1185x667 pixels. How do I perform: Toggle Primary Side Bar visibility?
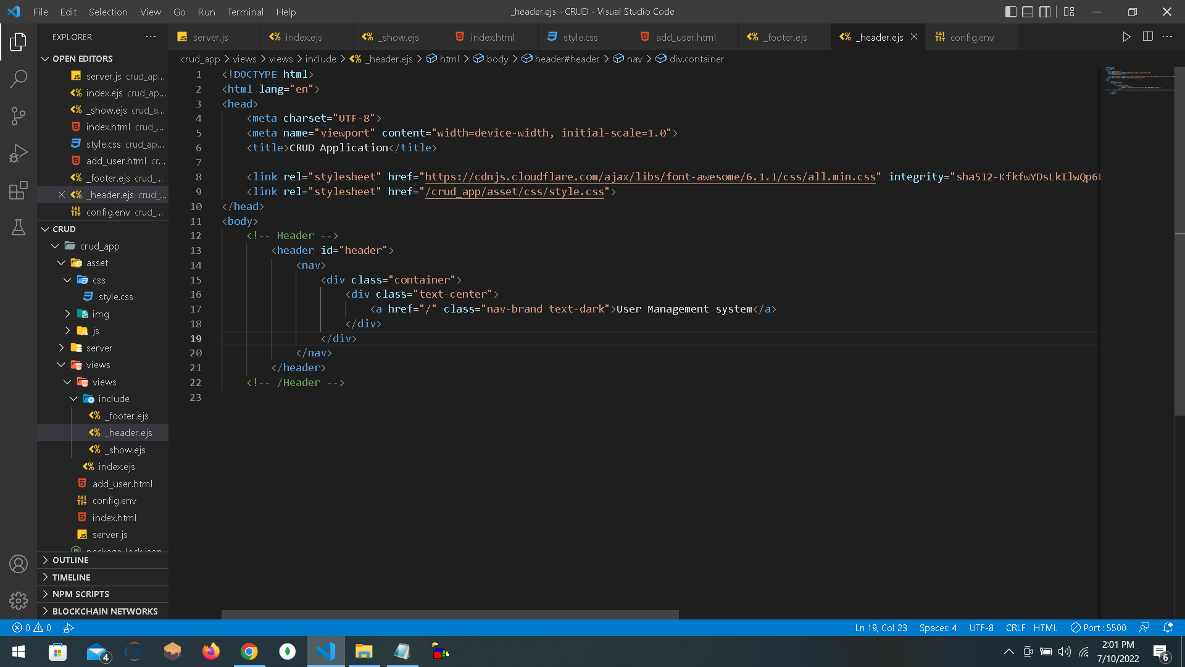pyautogui.click(x=1011, y=12)
